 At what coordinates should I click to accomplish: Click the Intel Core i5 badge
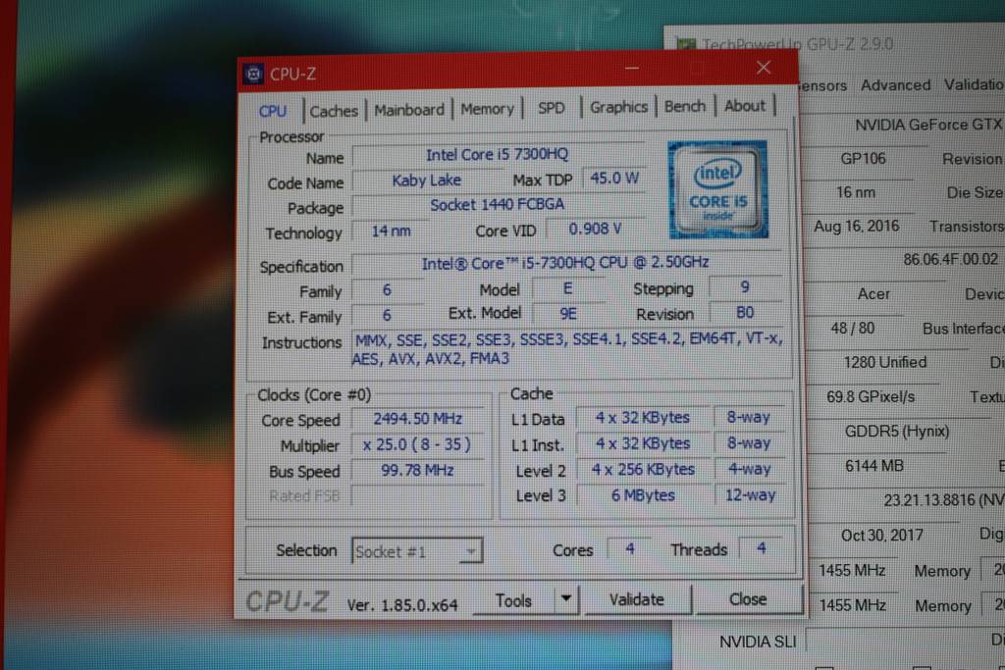719,188
